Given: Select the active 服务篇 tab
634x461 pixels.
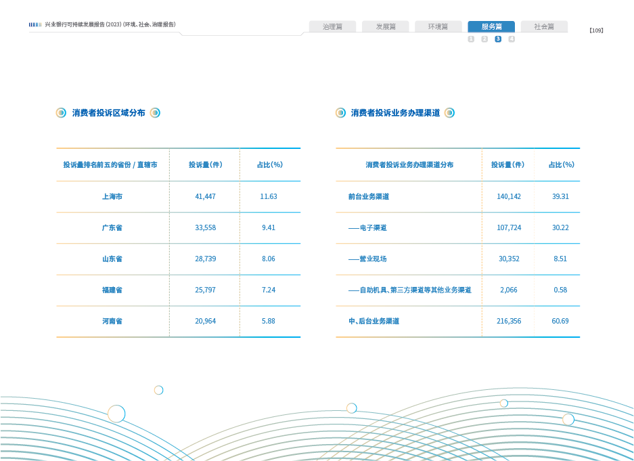Looking at the screenshot, I should point(491,26).
